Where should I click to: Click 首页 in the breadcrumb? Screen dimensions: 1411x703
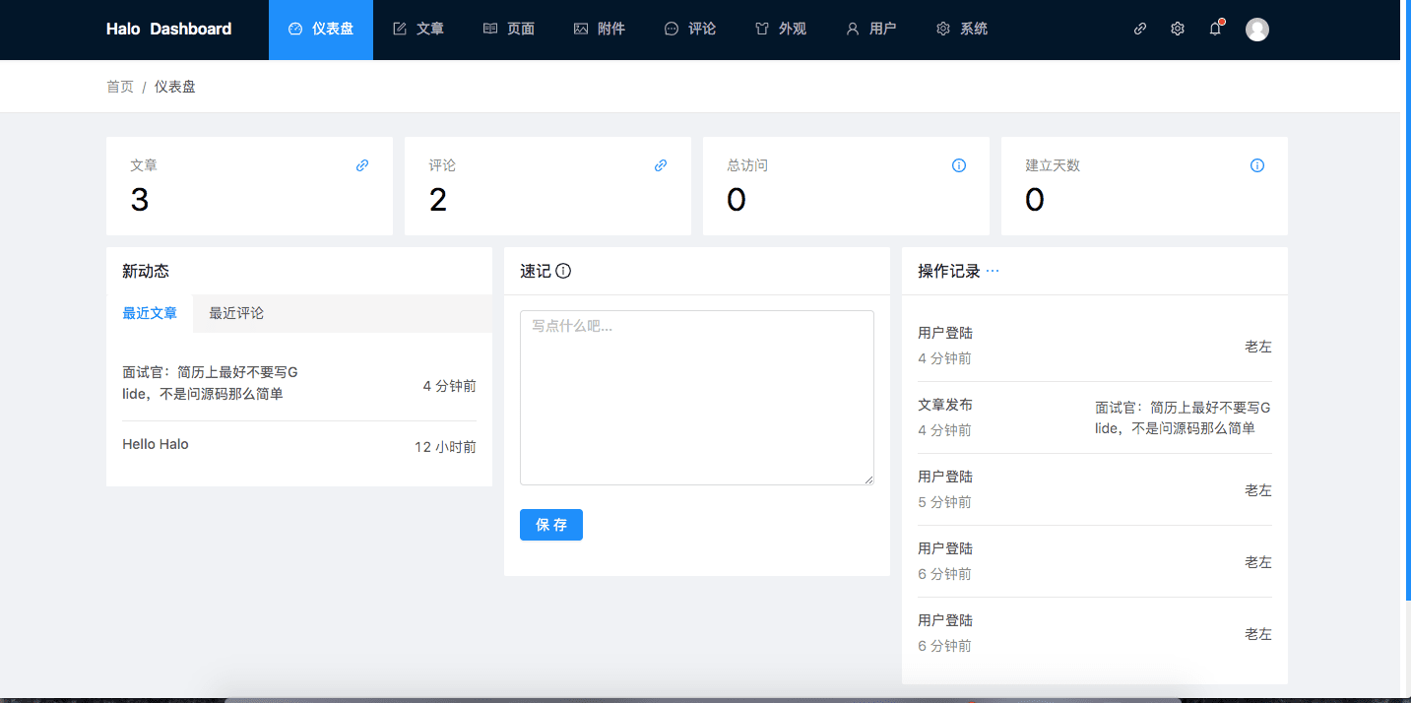click(120, 87)
